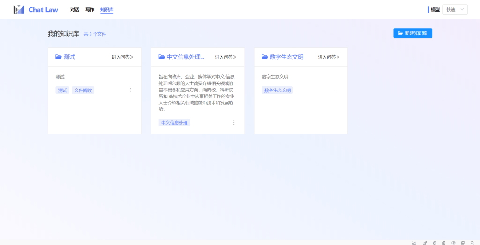Open three-dot menu on 数字生态文明 card

click(x=337, y=90)
